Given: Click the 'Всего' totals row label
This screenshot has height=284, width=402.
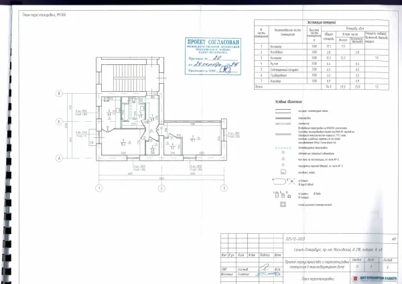Looking at the screenshot, I should point(259,87).
